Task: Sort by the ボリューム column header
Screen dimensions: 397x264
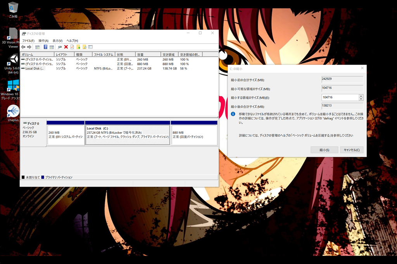Action: click(x=37, y=55)
